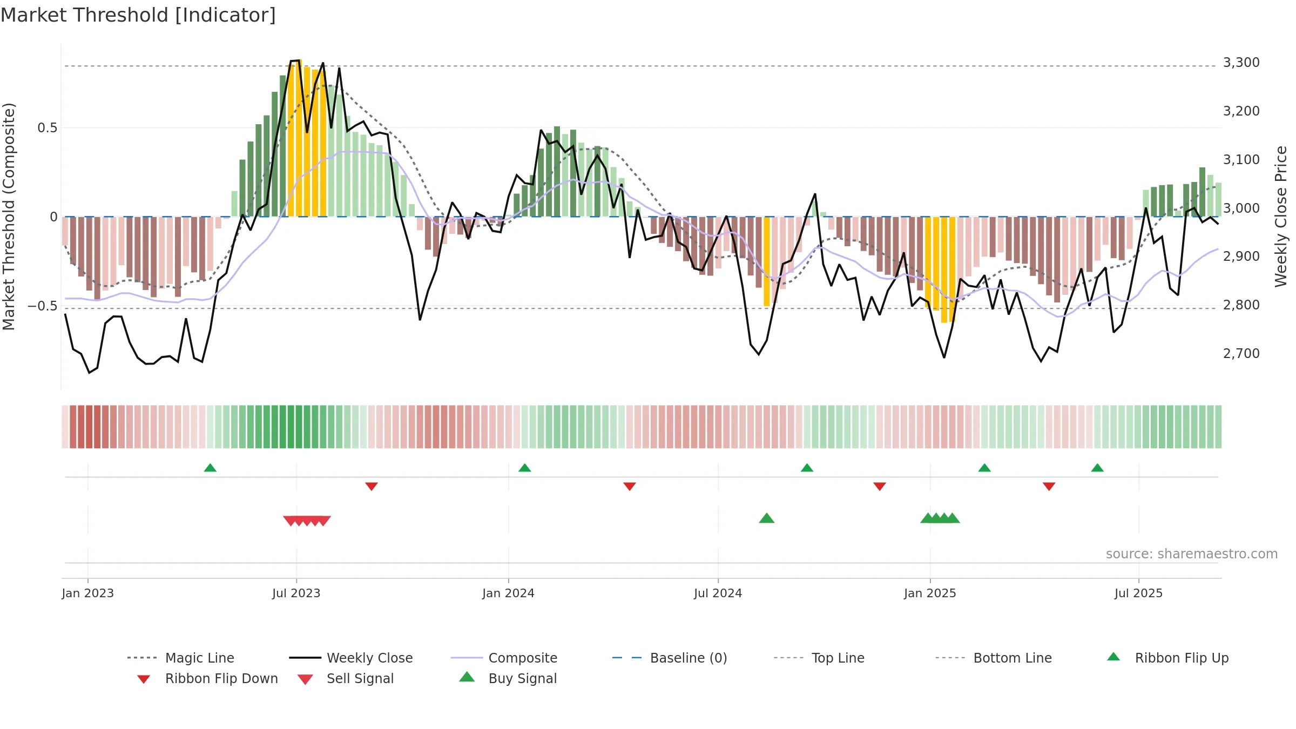Click the Ribbon Flip Up marker in February 2025

pos(984,468)
